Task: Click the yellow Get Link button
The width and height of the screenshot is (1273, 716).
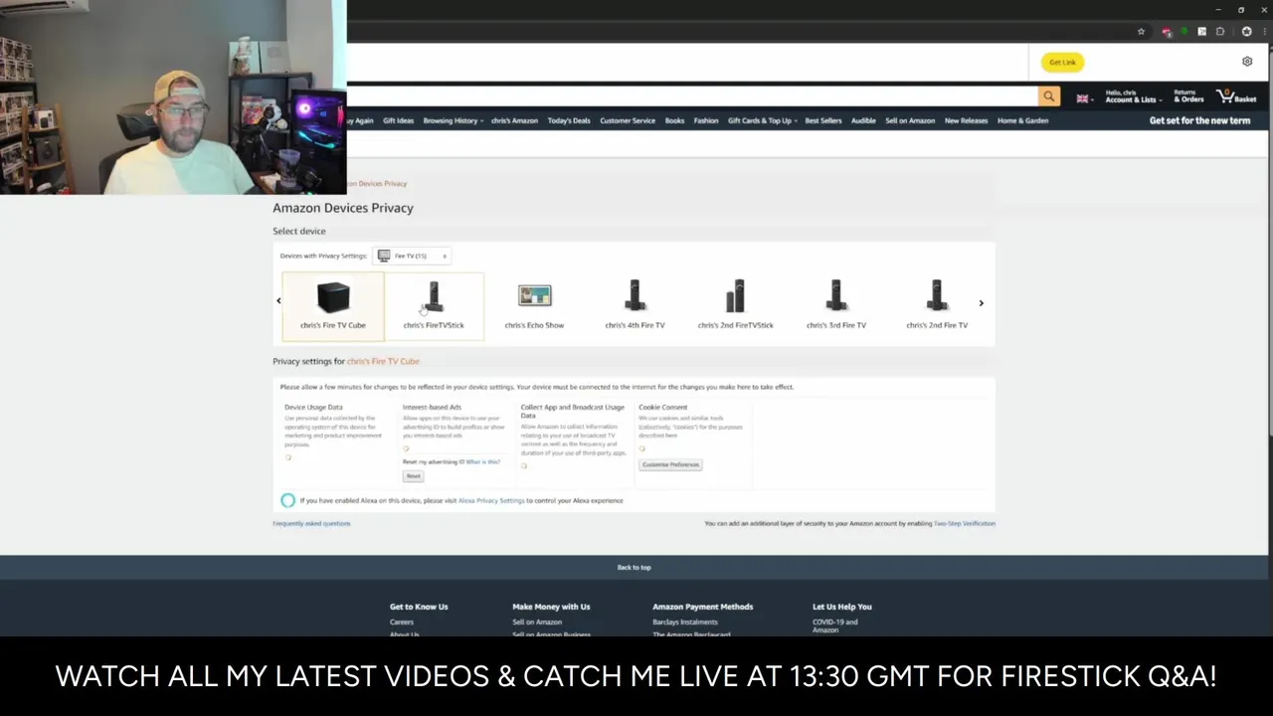Action: [1062, 62]
